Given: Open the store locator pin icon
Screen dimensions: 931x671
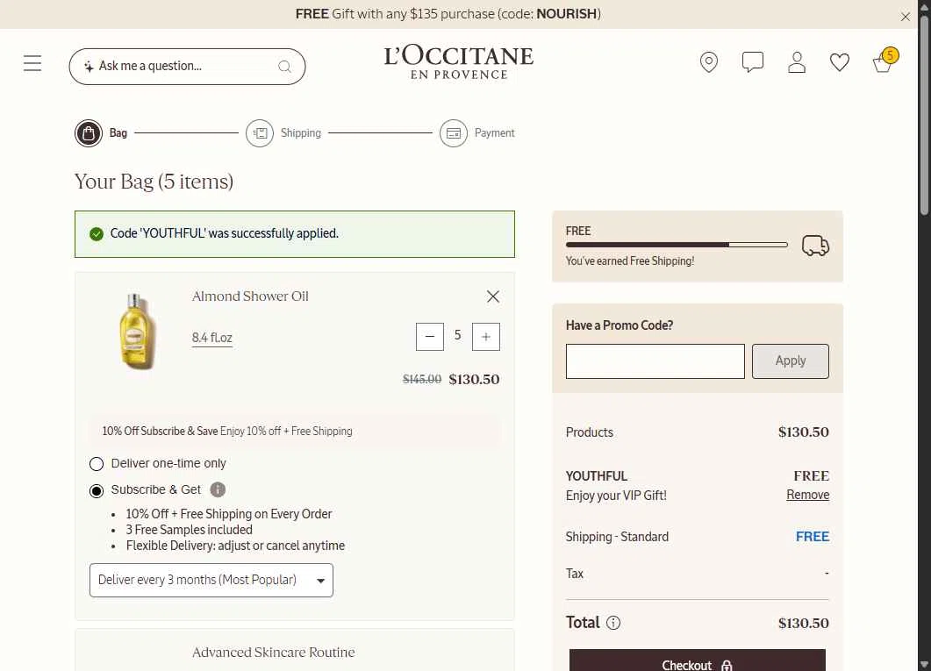Looking at the screenshot, I should 709,62.
